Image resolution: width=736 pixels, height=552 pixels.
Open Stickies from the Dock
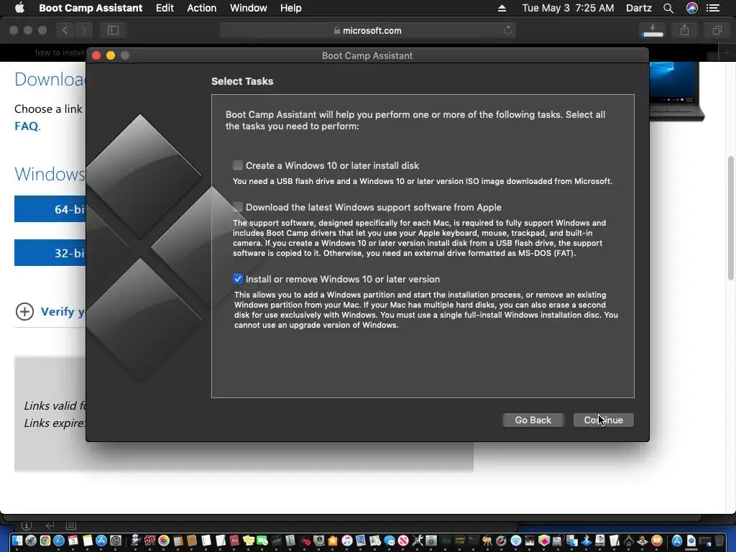(x=249, y=540)
